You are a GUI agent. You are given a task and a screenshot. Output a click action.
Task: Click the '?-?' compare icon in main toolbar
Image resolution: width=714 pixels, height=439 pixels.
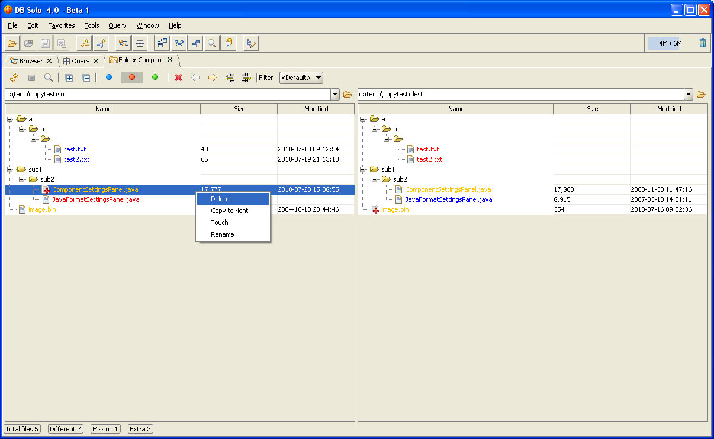(x=179, y=43)
